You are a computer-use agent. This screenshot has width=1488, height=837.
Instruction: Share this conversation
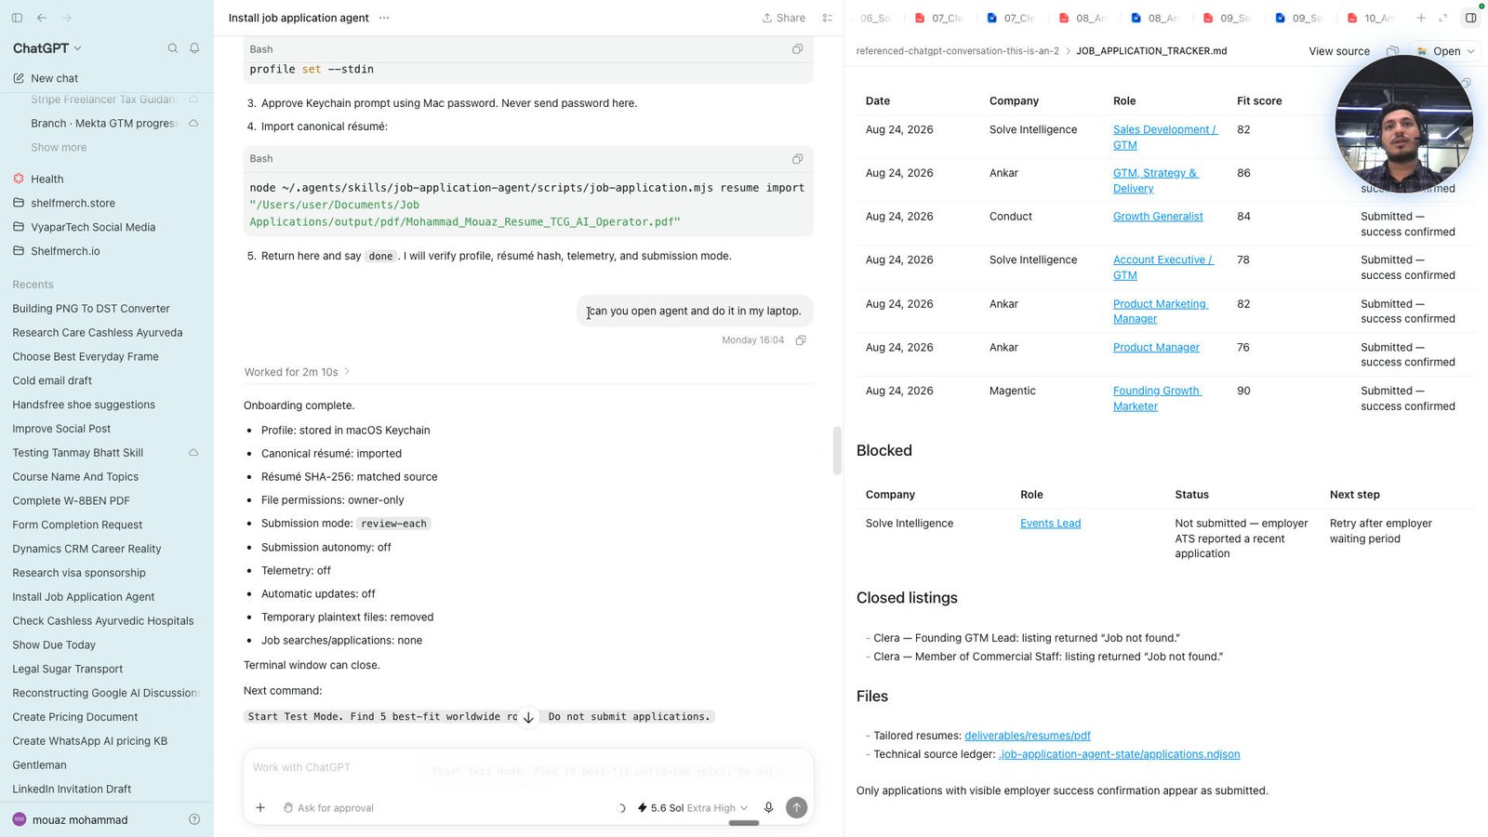coord(784,18)
